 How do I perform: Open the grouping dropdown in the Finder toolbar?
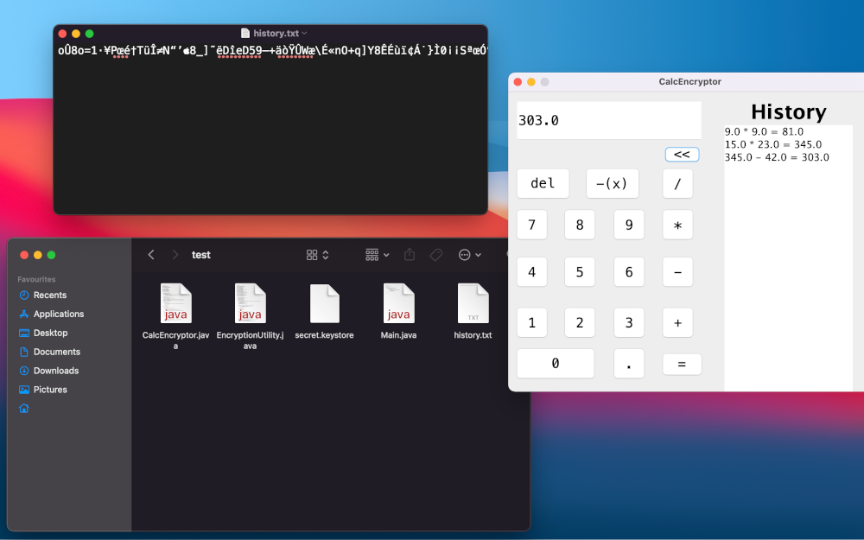(x=376, y=254)
